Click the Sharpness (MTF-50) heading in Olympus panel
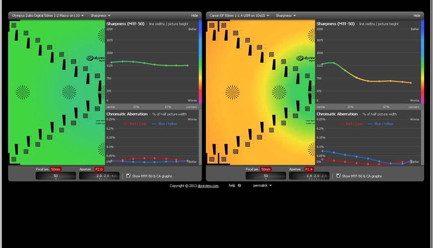This screenshot has width=434, height=248. click(x=125, y=24)
